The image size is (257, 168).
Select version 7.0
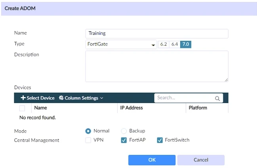[x=186, y=44]
